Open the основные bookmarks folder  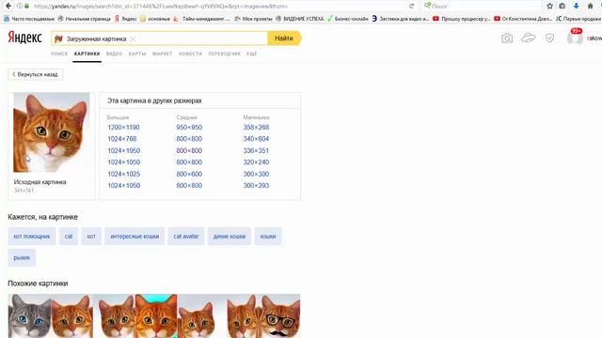coord(155,19)
